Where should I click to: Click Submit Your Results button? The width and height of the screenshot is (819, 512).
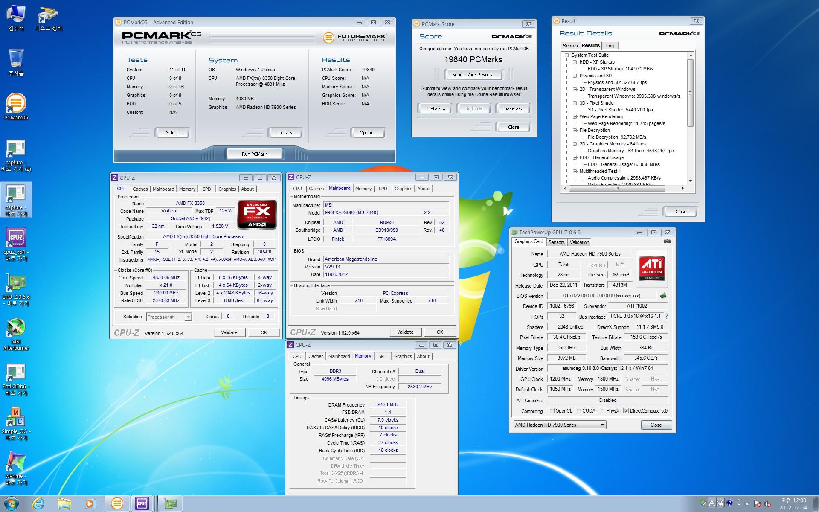coord(474,75)
